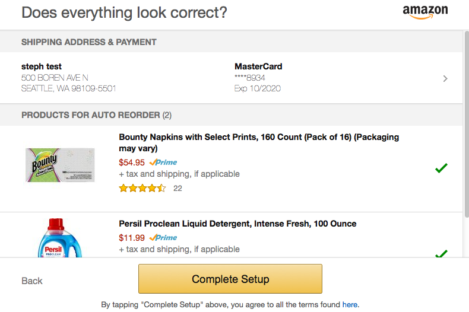The height and width of the screenshot is (312, 469).
Task: Click the Prime badge next to $11.99
Action: point(163,238)
